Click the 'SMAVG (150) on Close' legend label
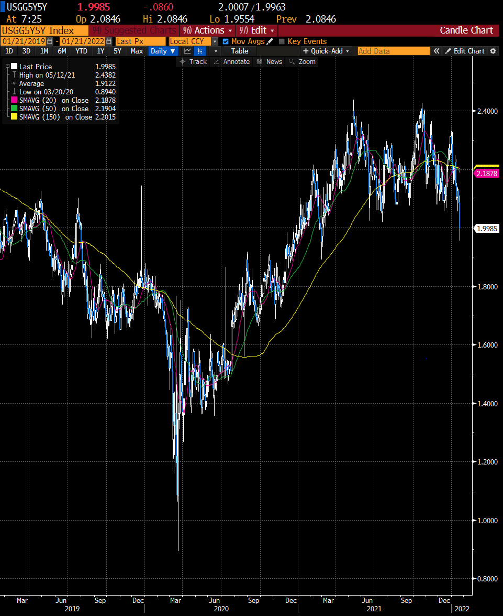 (55, 117)
